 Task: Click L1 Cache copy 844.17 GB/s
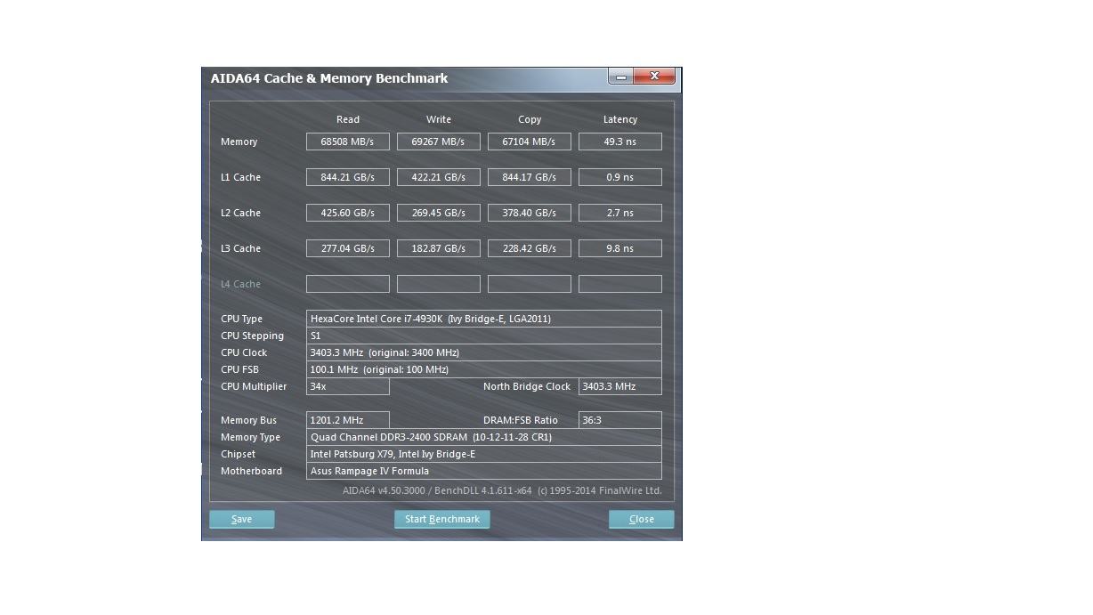530,177
